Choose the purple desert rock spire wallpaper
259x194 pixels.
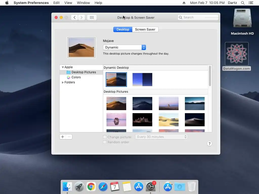pos(169,103)
